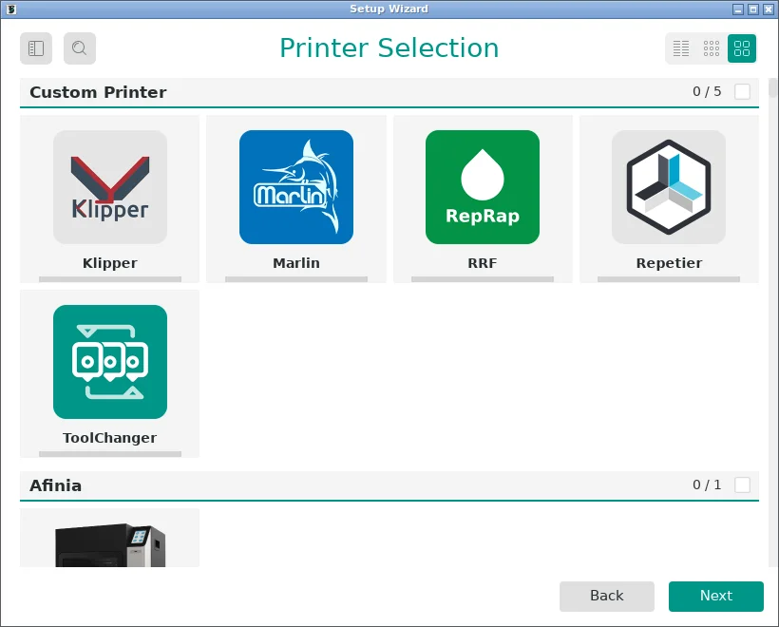779x627 pixels.
Task: Select the Repetier firmware logo
Action: (x=669, y=187)
